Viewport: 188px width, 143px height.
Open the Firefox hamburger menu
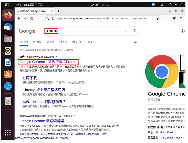click(181, 18)
